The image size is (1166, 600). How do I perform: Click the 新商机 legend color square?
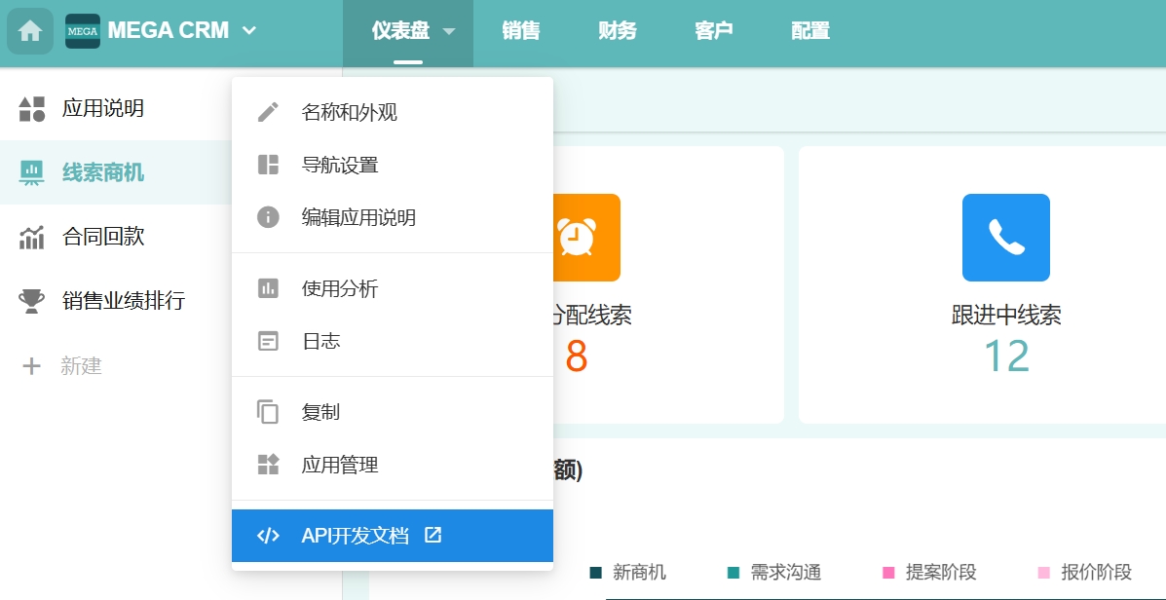point(595,573)
